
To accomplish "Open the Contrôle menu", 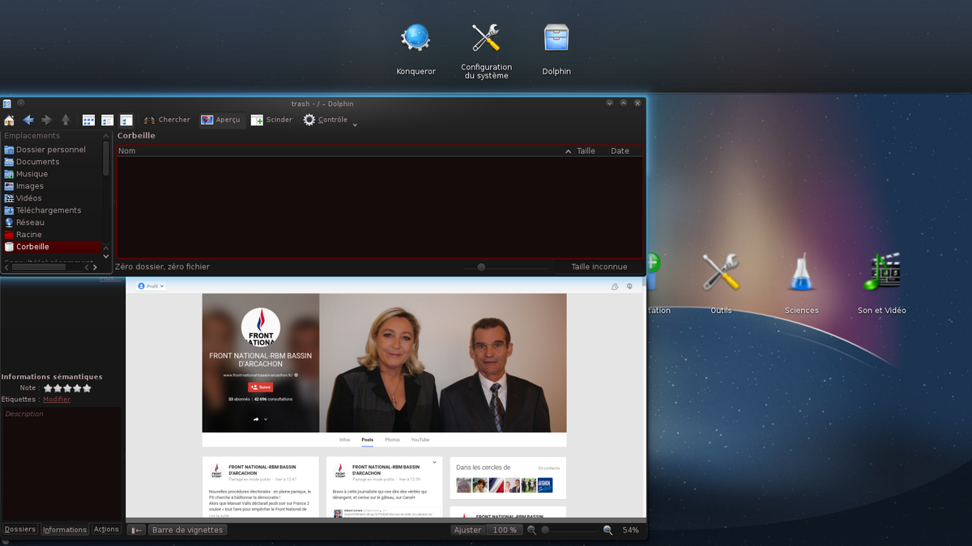I will [326, 120].
